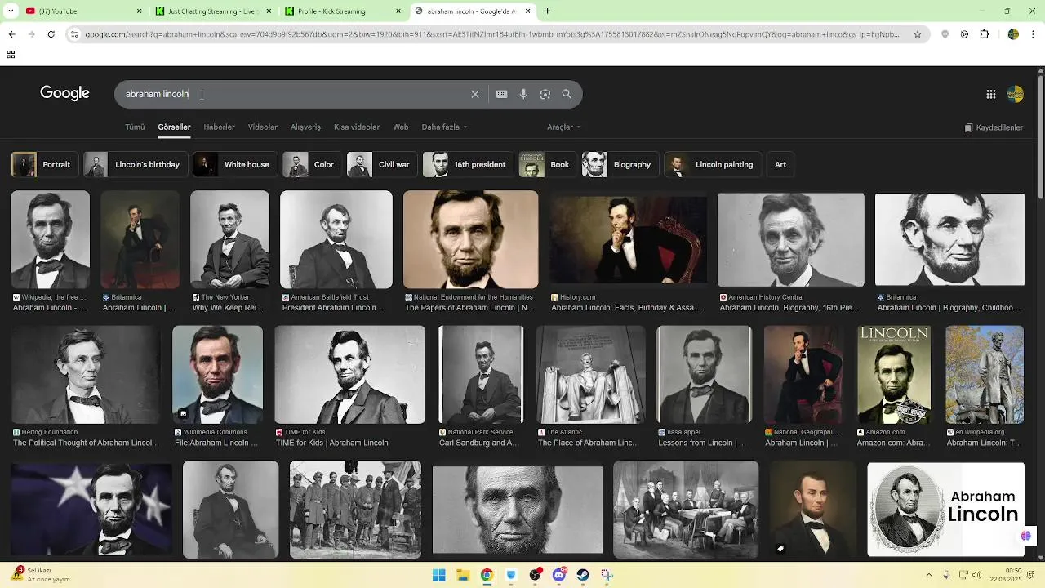Open taskbar volume control
The width and height of the screenshot is (1045, 588).
tap(977, 575)
